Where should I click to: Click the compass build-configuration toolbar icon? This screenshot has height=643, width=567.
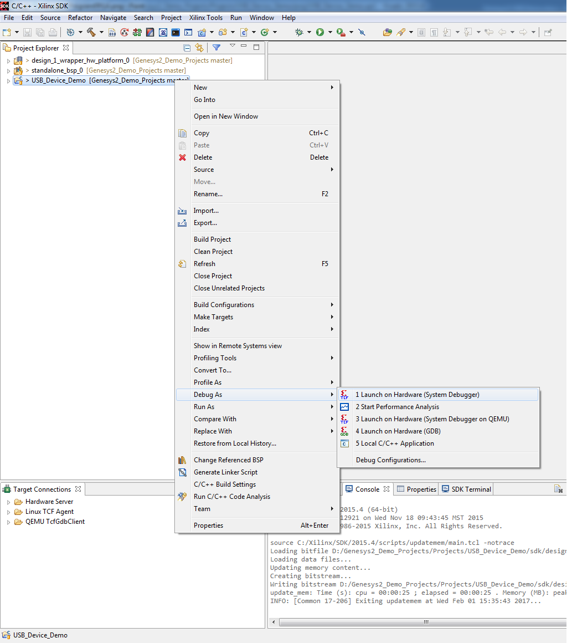[x=70, y=32]
